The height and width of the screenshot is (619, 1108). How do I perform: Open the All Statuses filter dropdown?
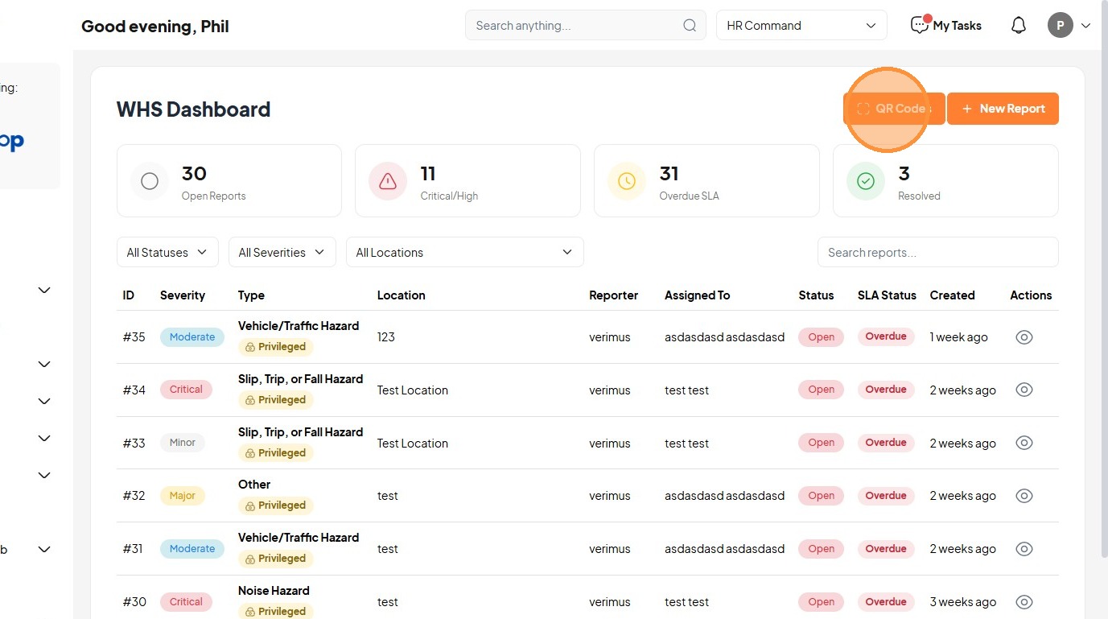pyautogui.click(x=167, y=252)
